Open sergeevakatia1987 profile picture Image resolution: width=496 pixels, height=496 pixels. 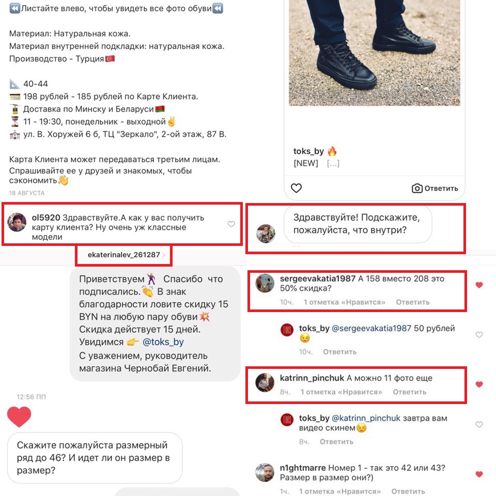(x=265, y=283)
